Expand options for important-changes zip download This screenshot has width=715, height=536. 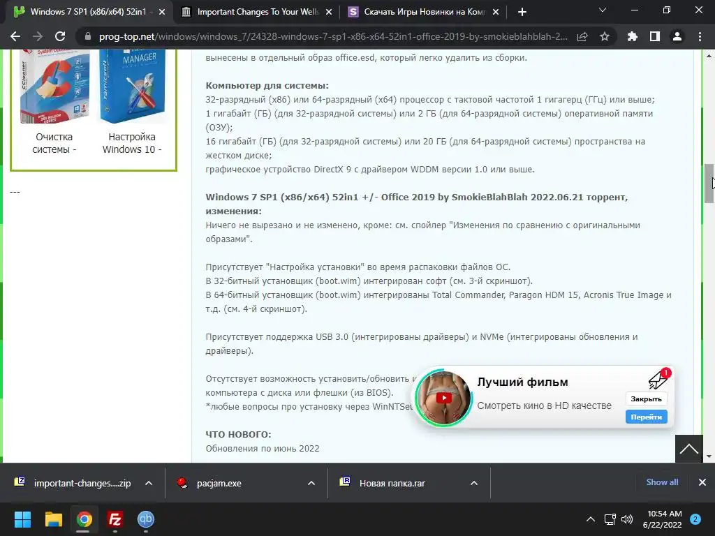click(x=149, y=483)
